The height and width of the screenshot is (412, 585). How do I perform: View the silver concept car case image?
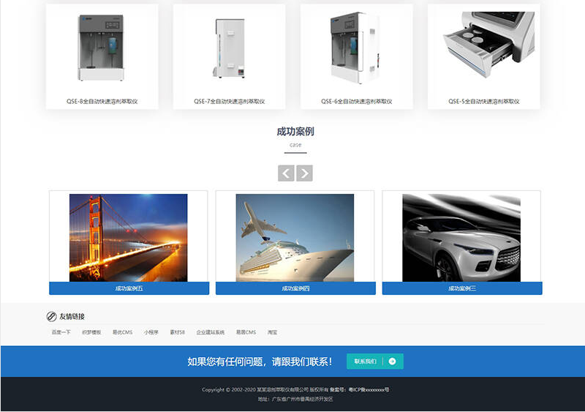pyautogui.click(x=461, y=237)
